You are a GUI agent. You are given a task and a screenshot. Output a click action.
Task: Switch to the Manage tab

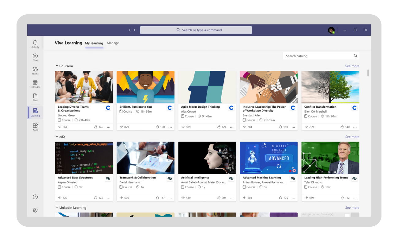[x=113, y=43]
